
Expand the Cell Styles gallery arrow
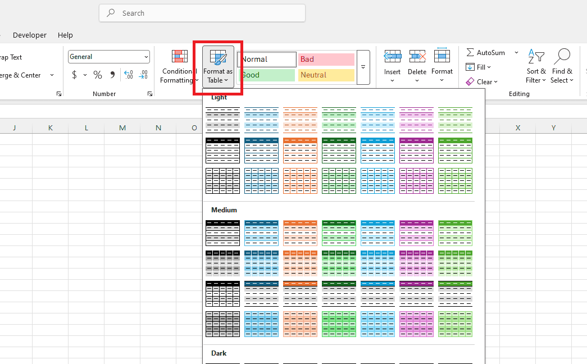point(363,67)
